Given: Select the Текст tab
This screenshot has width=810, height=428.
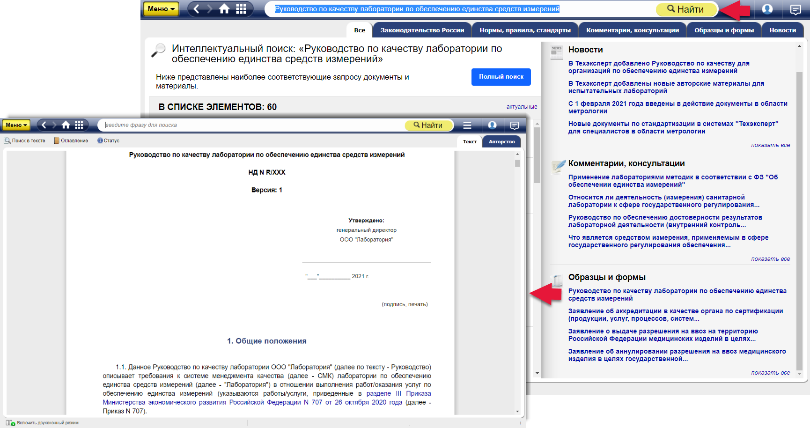Looking at the screenshot, I should (x=470, y=141).
